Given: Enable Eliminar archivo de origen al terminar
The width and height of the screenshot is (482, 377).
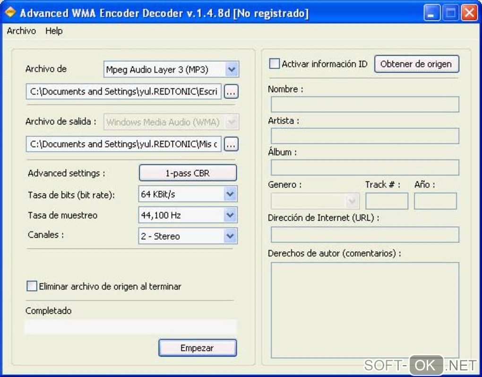Looking at the screenshot, I should coord(32,286).
